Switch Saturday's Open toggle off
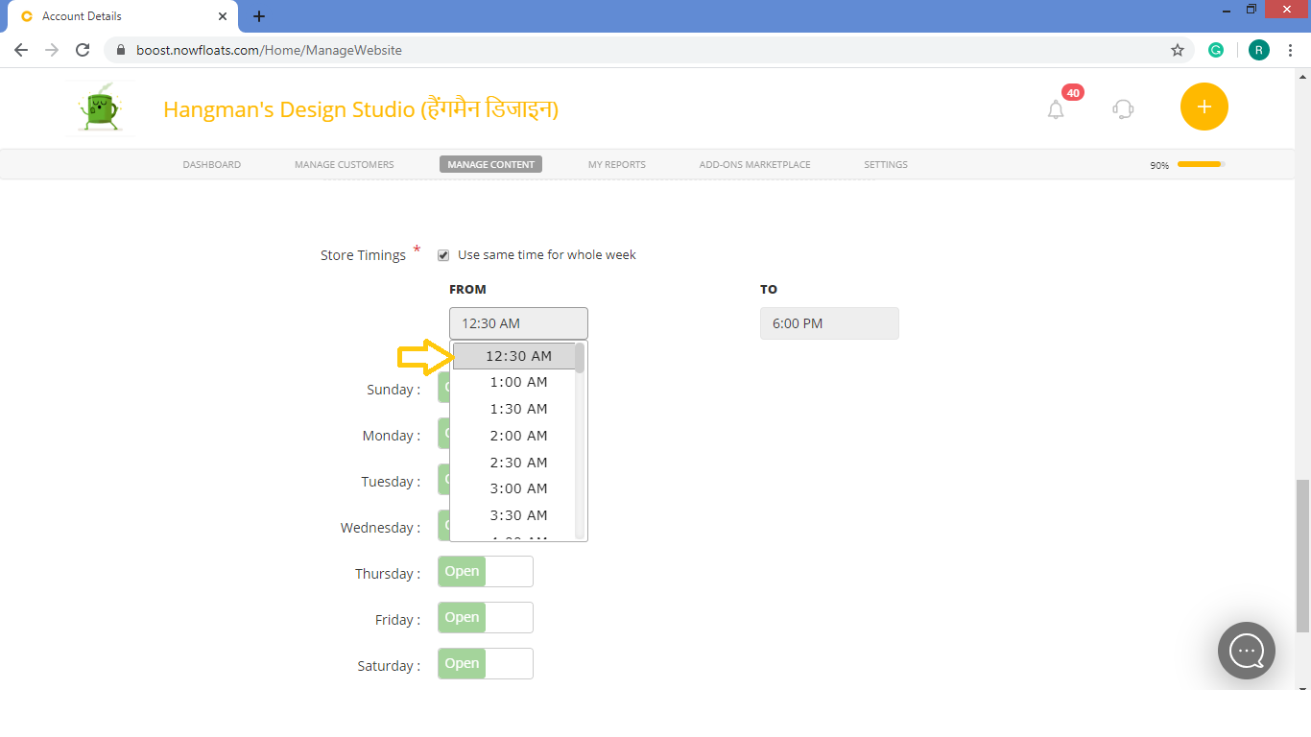Screen dimensions: 1311x737 tap(485, 663)
